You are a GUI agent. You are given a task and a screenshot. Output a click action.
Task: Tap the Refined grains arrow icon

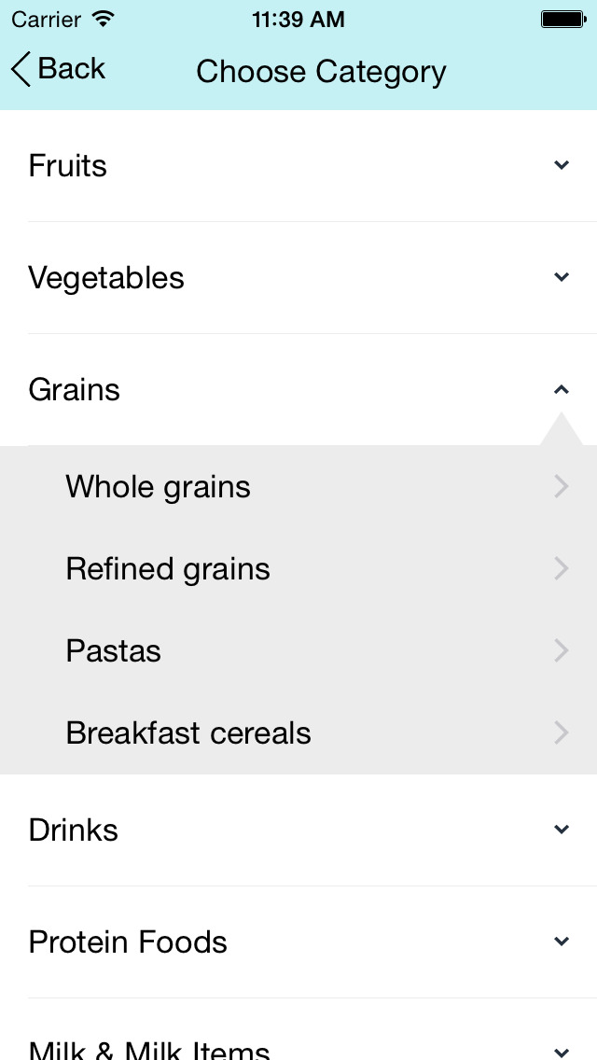pos(562,568)
